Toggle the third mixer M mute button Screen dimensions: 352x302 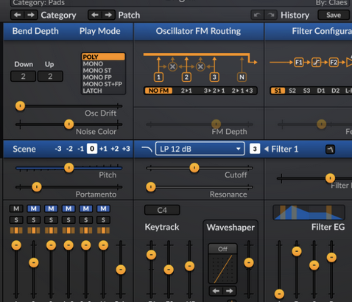(51, 208)
